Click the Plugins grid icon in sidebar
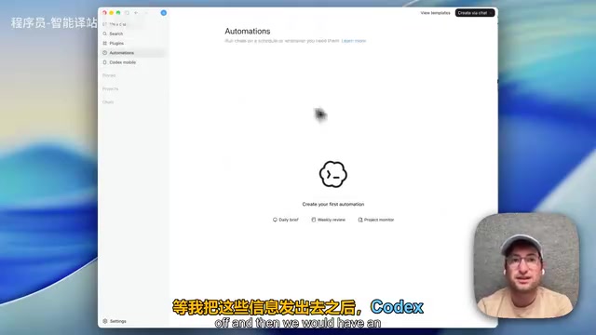Viewport: 596px width, 335px height. click(x=105, y=44)
